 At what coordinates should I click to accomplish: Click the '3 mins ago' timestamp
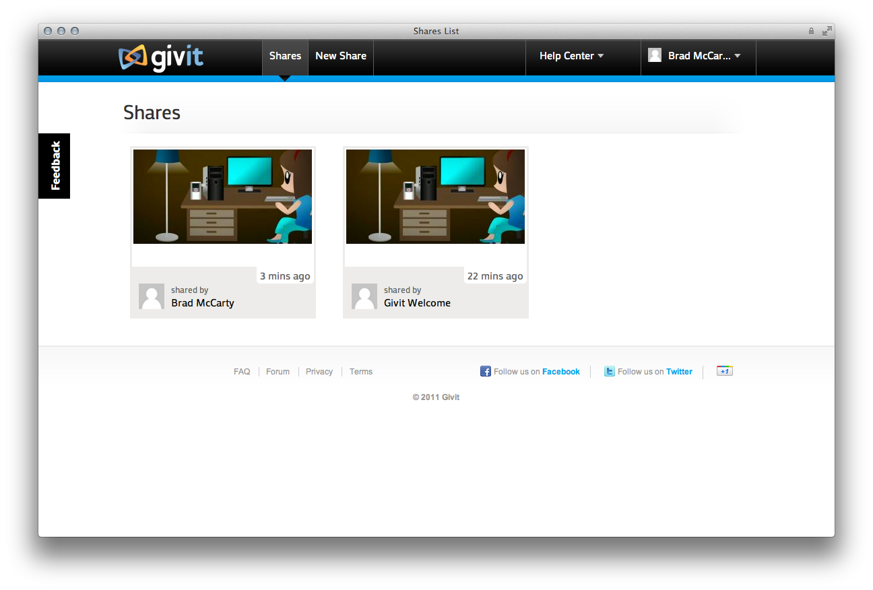285,276
